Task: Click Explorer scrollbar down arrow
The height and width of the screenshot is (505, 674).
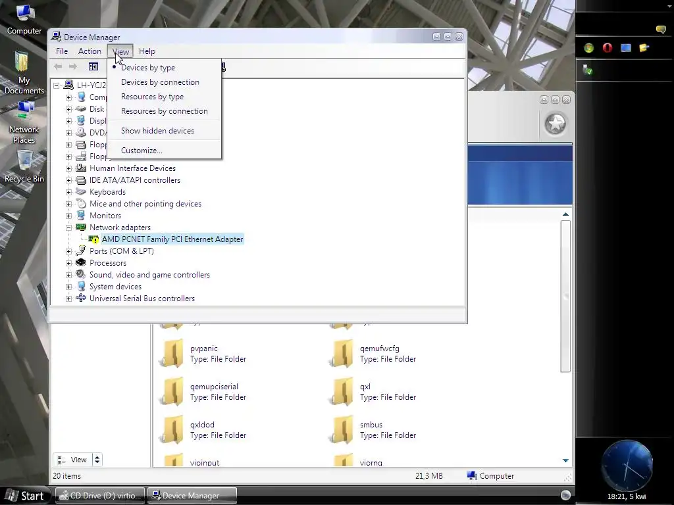Action: pos(565,460)
